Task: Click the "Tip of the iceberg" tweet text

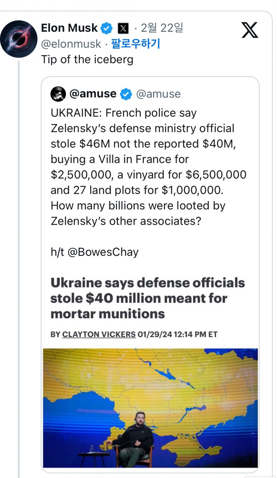Action: point(87,59)
